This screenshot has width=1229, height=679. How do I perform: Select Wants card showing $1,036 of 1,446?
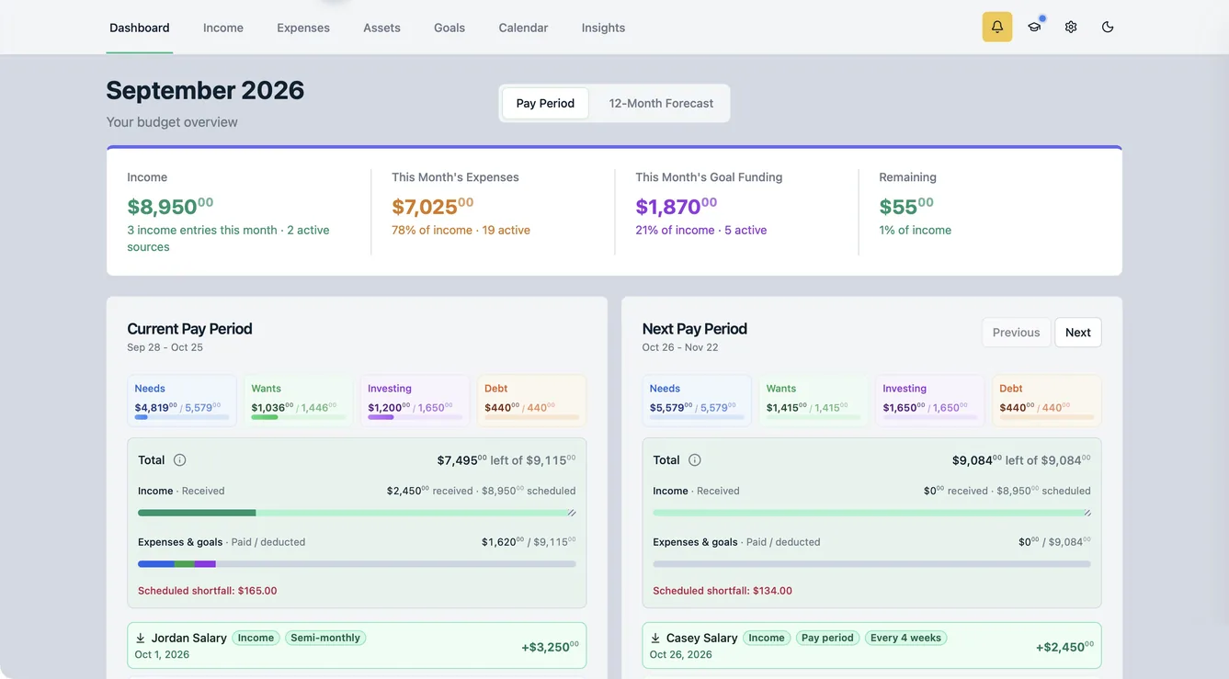[x=299, y=401]
